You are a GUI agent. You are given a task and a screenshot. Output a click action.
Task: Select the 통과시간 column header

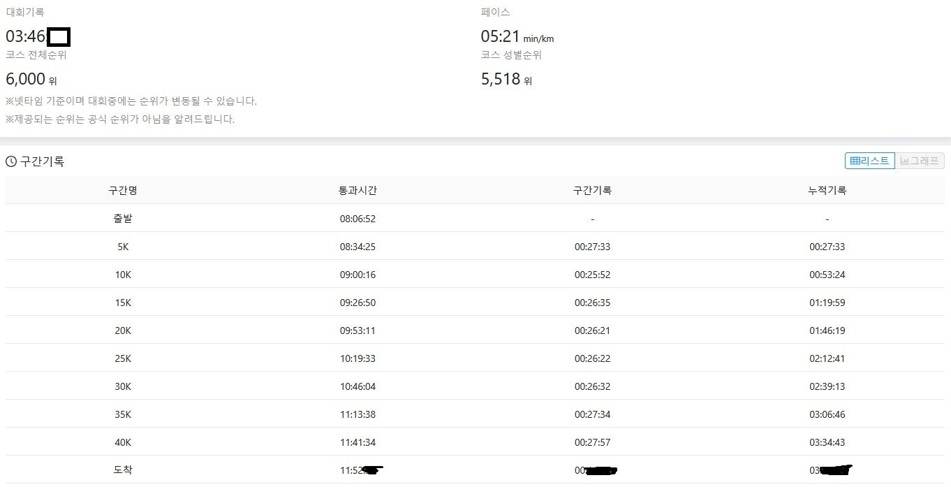(x=357, y=190)
